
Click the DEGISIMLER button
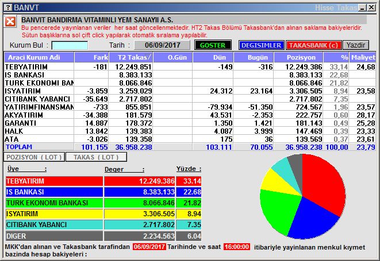[x=261, y=45]
